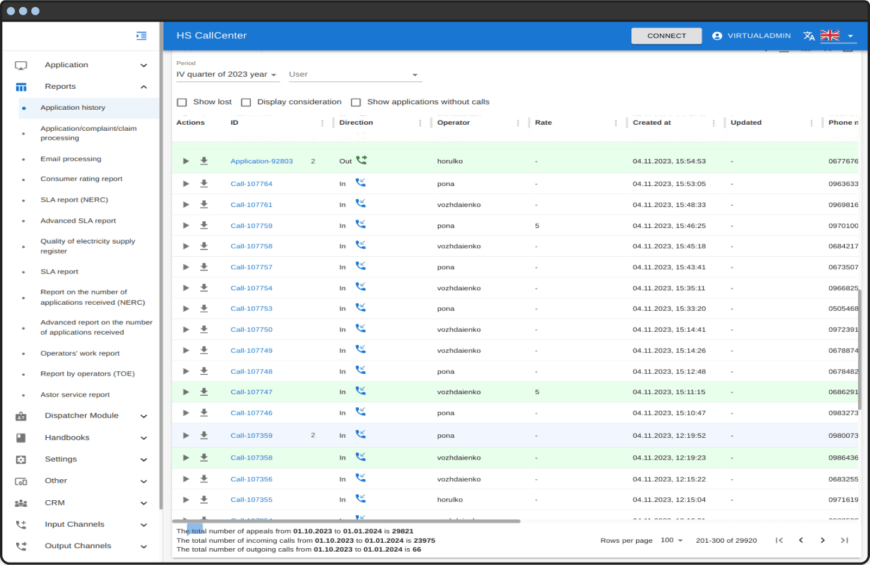Toggle the Display consideration checkbox
Viewport: 870px width, 565px height.
tap(246, 103)
